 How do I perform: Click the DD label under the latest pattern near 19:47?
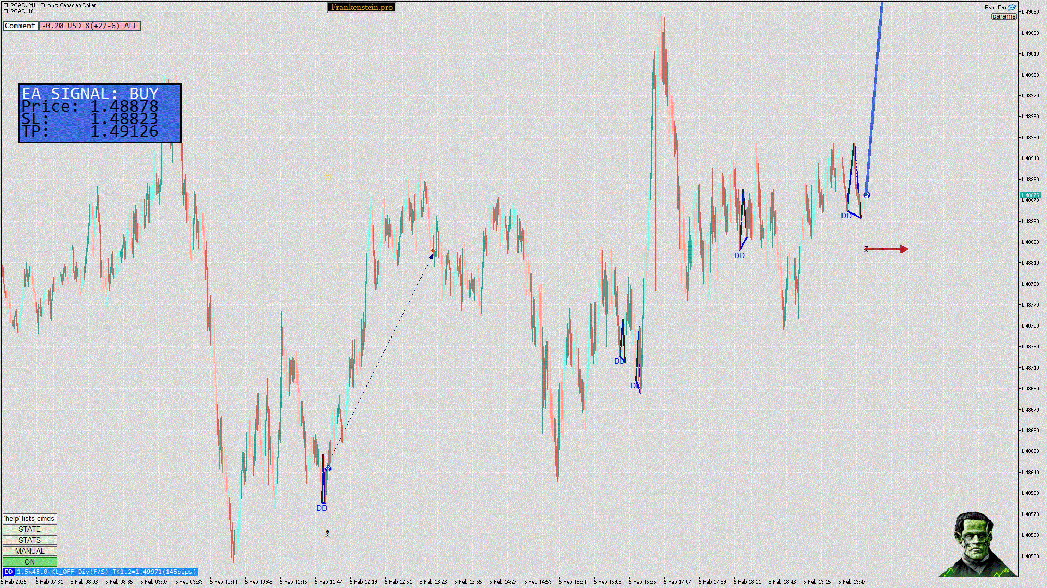pos(846,216)
